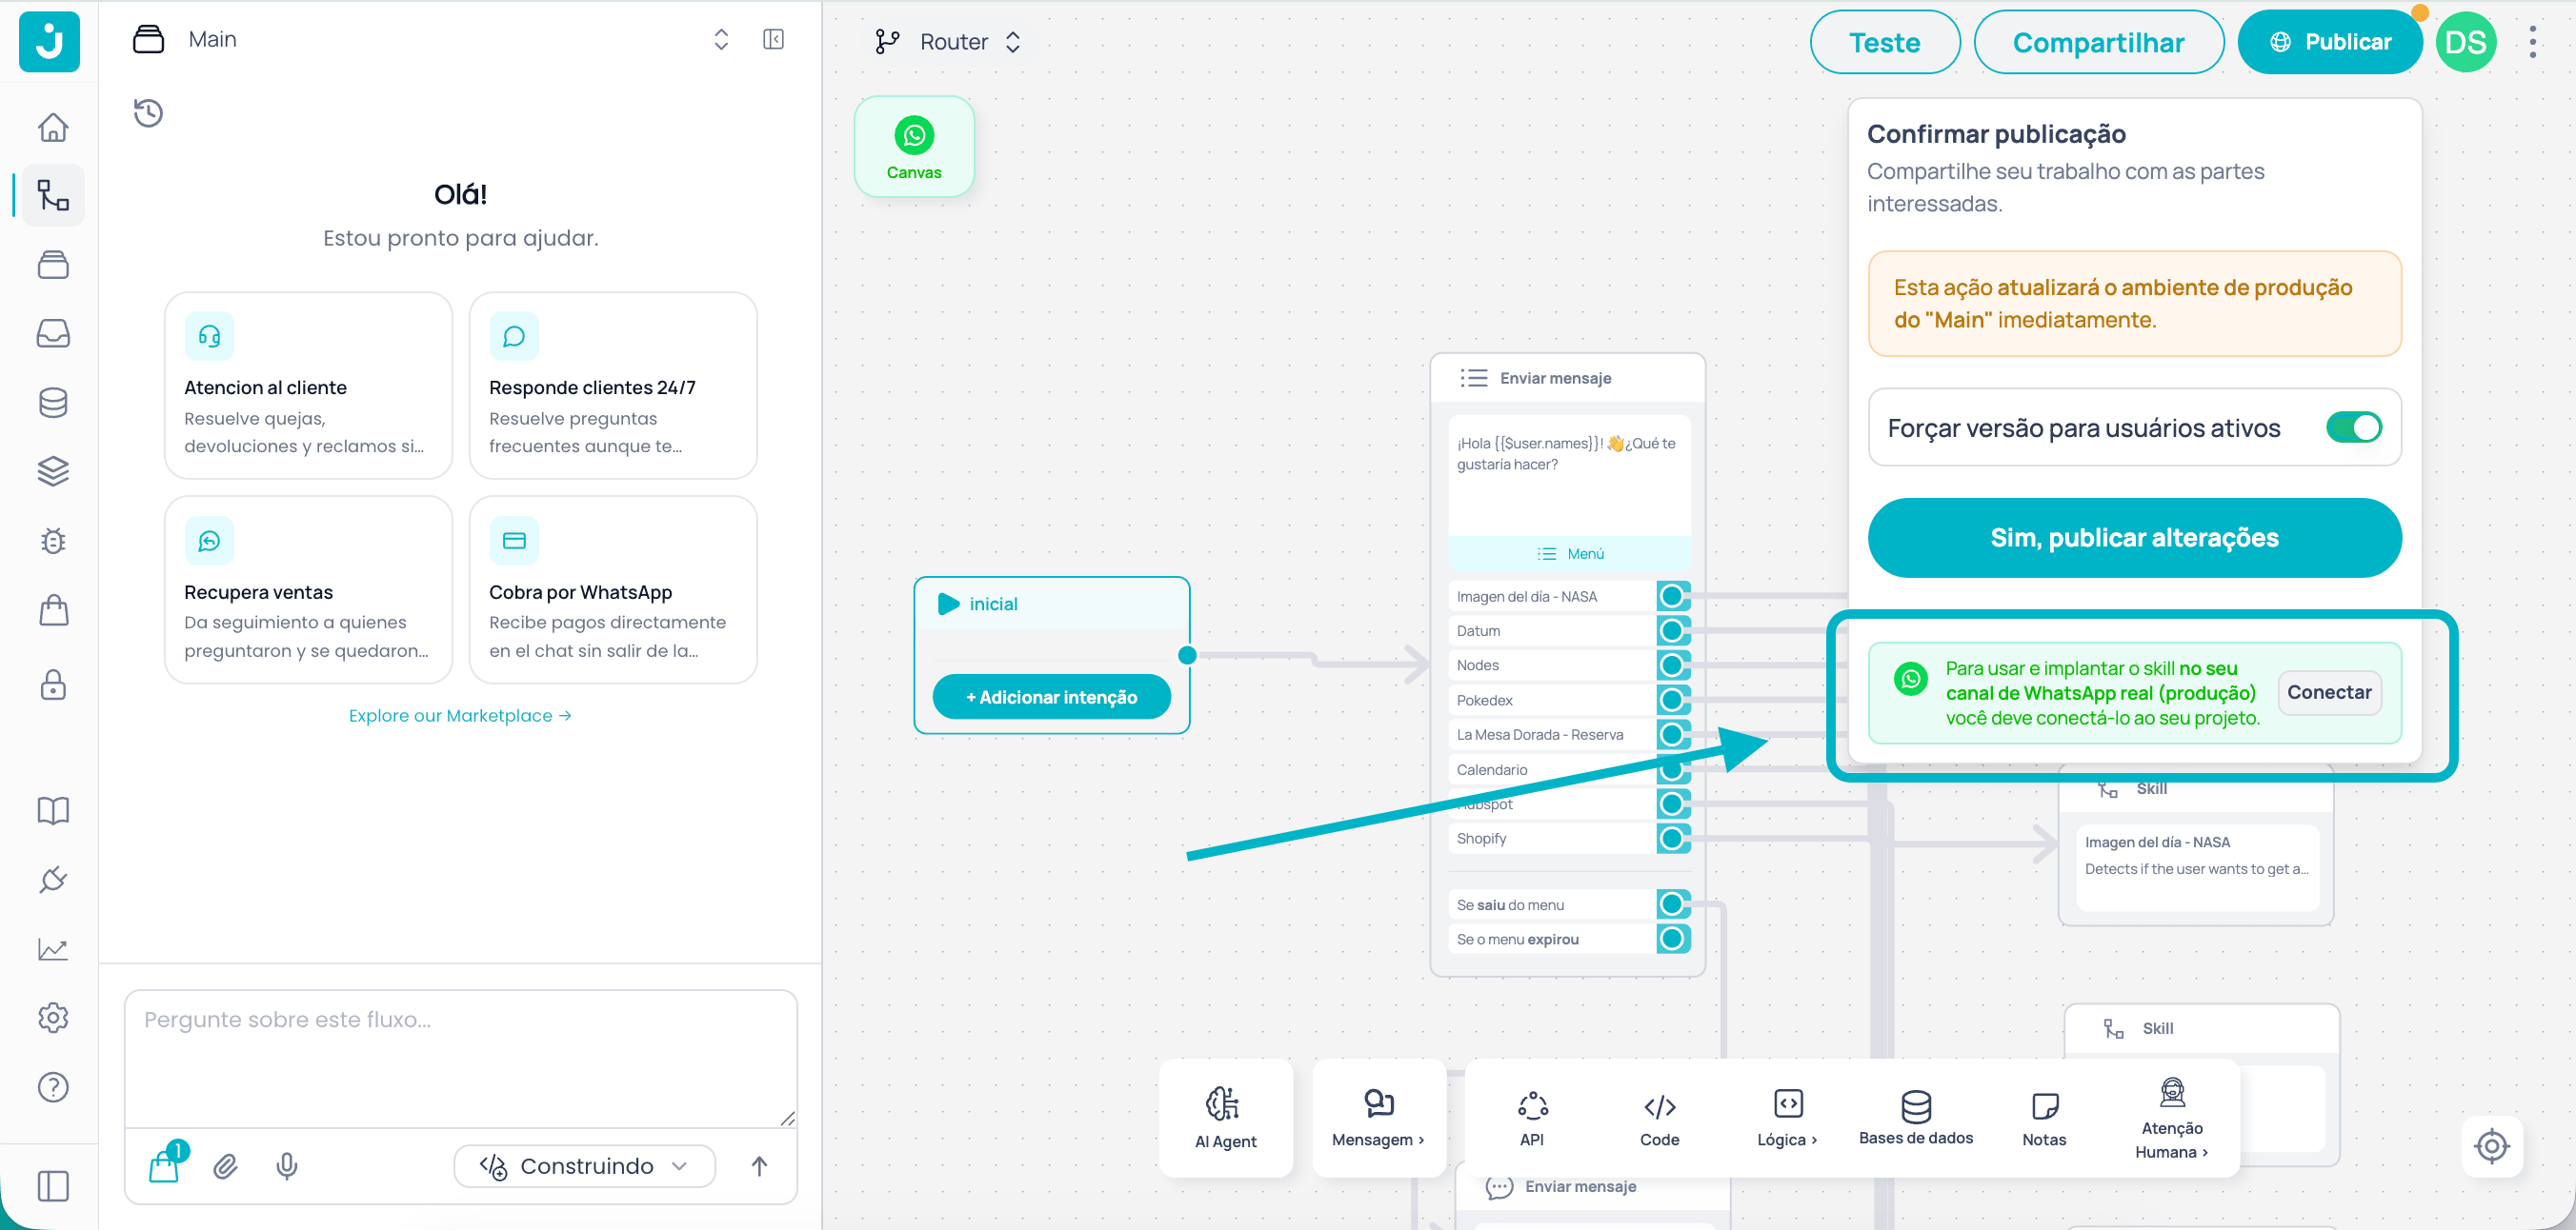Click Sim, publicar alterações button

pyautogui.click(x=2134, y=538)
